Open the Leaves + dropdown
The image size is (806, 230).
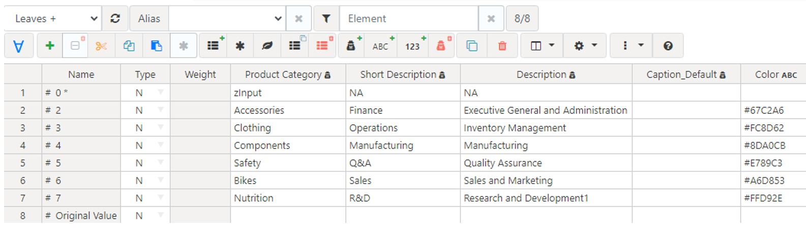pos(53,19)
